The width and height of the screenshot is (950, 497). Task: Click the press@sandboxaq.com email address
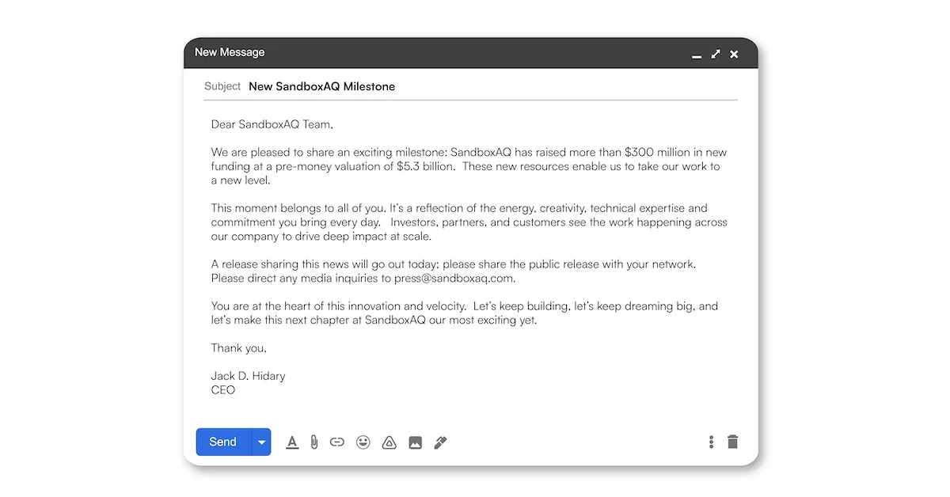pyautogui.click(x=455, y=279)
